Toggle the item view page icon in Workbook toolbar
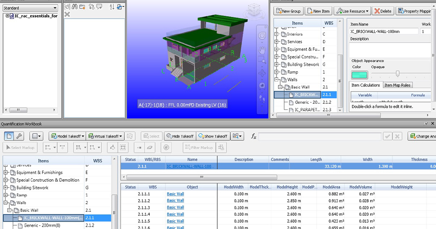The image size is (436, 229). (9, 136)
